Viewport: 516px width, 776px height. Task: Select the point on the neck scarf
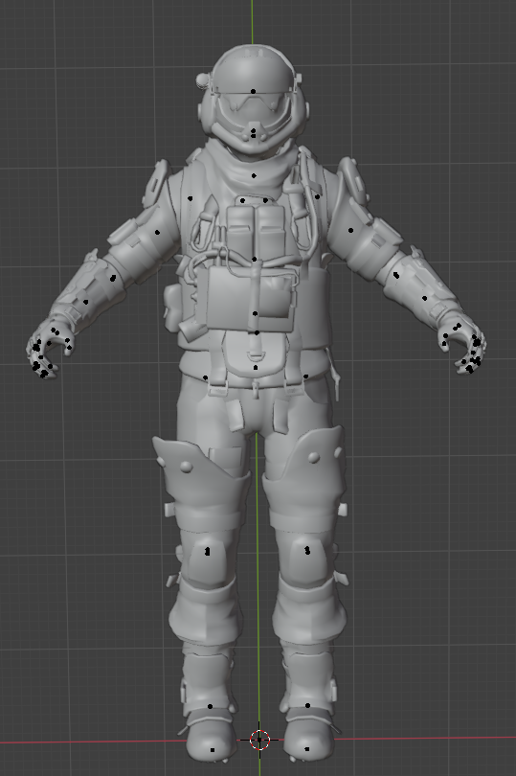tap(254, 175)
